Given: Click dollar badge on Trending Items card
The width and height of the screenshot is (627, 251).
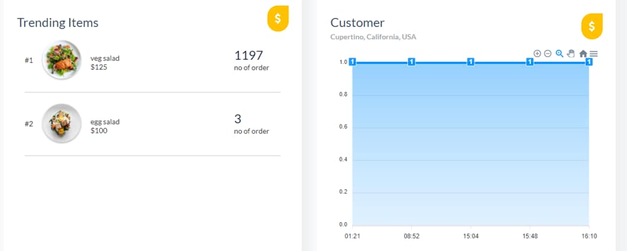Looking at the screenshot, I should pos(278,18).
